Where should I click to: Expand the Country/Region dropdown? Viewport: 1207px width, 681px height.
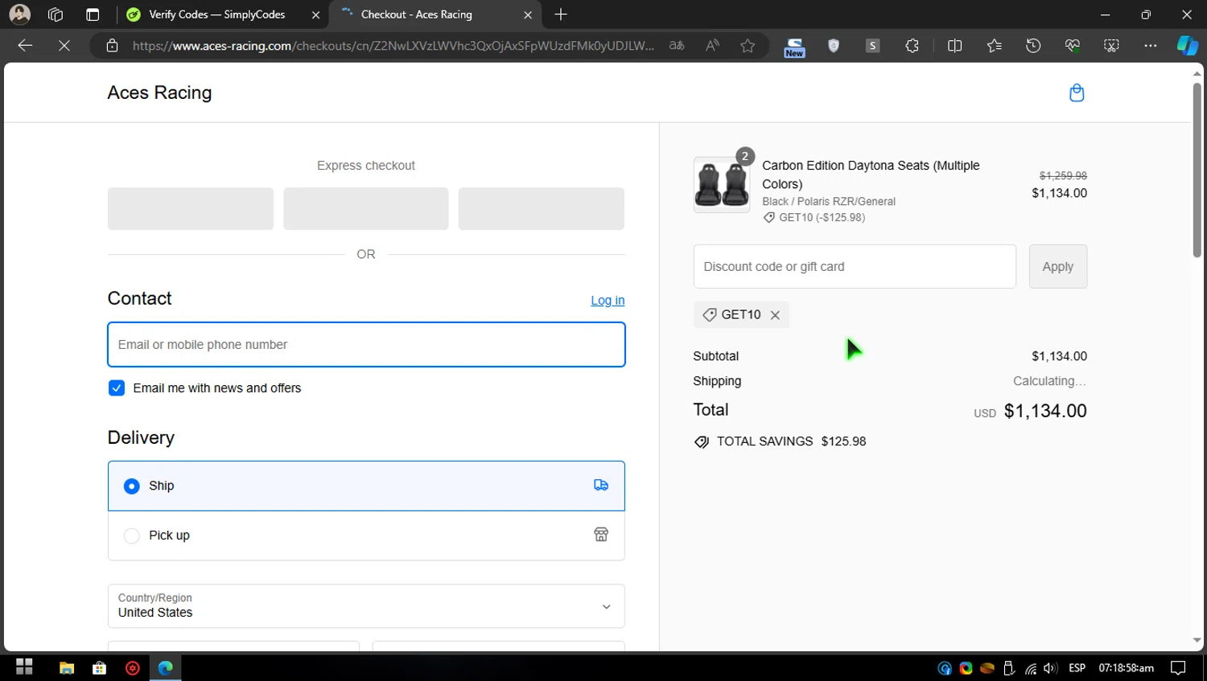point(366,606)
